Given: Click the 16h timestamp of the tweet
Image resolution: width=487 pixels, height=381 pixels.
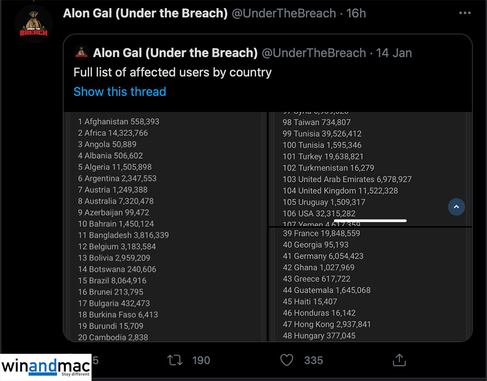Looking at the screenshot, I should (x=356, y=13).
